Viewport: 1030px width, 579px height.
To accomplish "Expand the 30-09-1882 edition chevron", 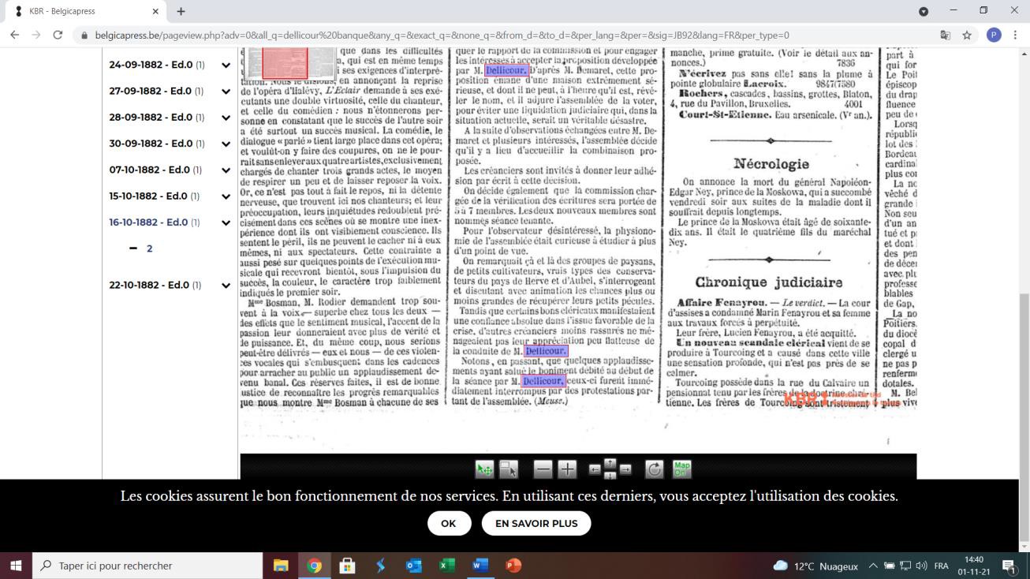I will pyautogui.click(x=226, y=144).
